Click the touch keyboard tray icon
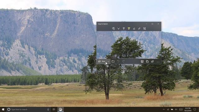 181,109
